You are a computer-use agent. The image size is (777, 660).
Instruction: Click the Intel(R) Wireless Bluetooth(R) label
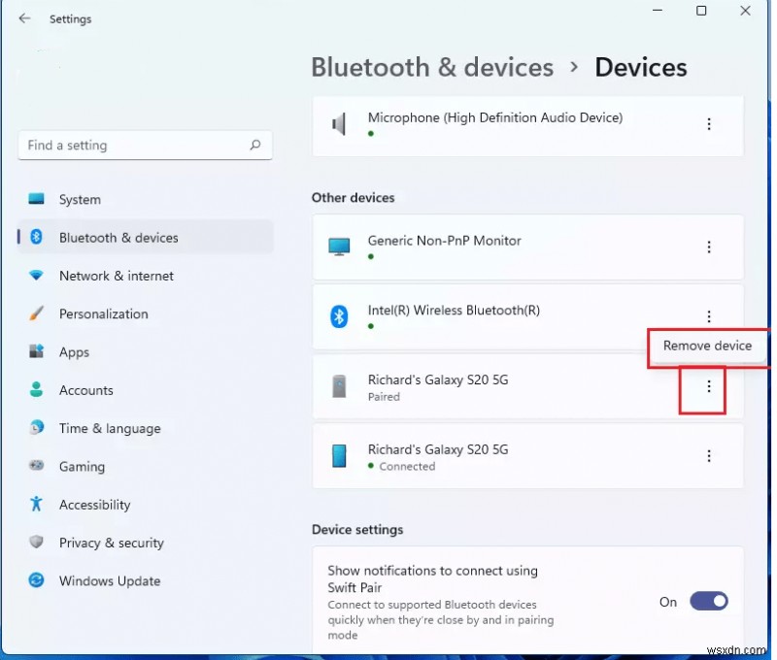point(454,311)
